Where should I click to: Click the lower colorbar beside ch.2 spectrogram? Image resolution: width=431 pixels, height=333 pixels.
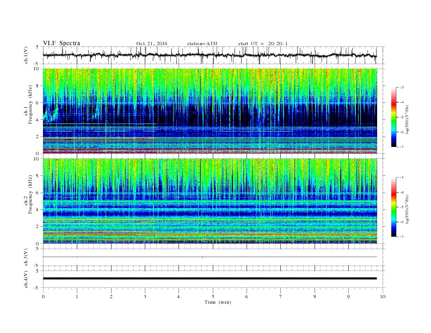393,207
